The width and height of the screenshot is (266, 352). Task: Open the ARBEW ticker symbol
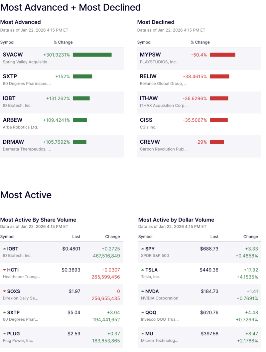(x=13, y=120)
